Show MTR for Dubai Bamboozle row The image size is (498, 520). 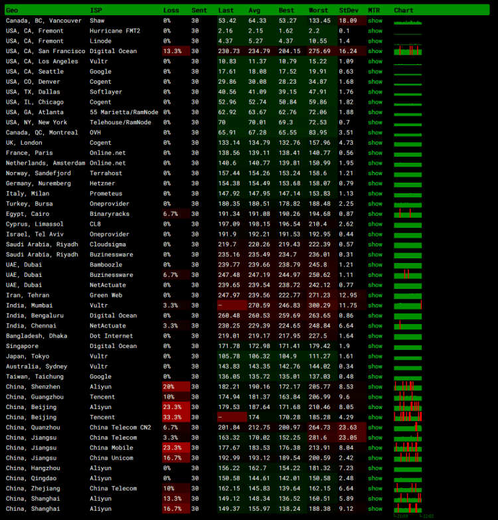375,264
